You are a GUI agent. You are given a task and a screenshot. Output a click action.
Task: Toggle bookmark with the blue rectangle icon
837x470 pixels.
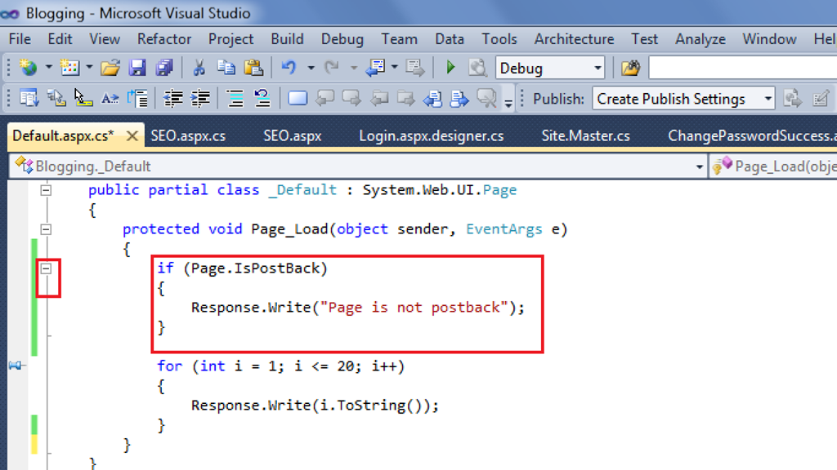298,99
